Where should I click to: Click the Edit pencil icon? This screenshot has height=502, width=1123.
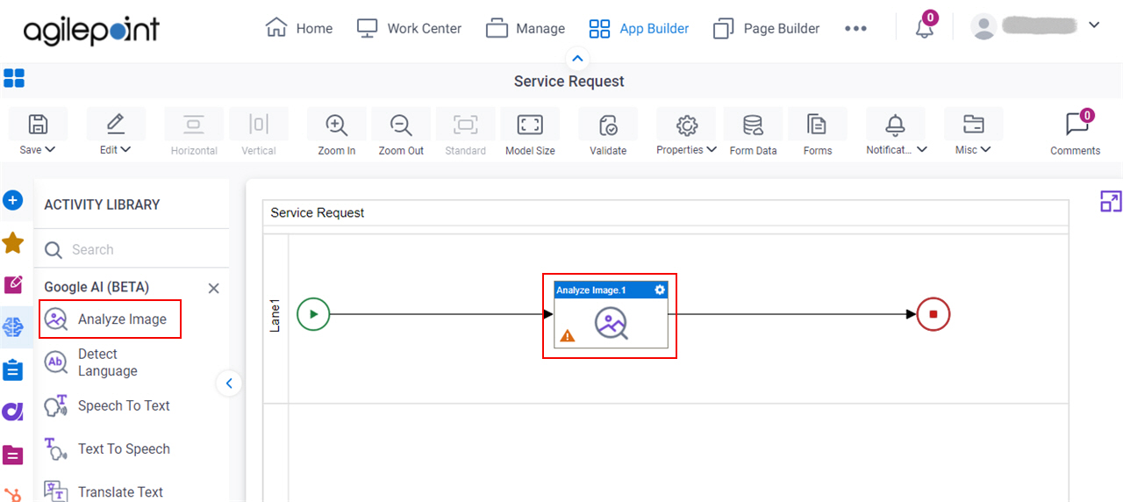115,124
